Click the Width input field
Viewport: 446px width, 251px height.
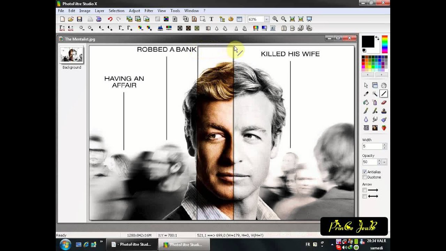point(372,146)
